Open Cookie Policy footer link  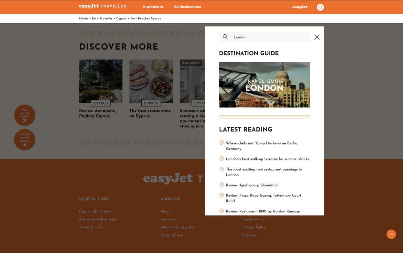253,219
